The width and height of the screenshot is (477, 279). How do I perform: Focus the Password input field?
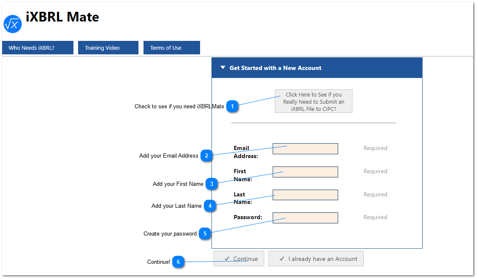(x=306, y=217)
